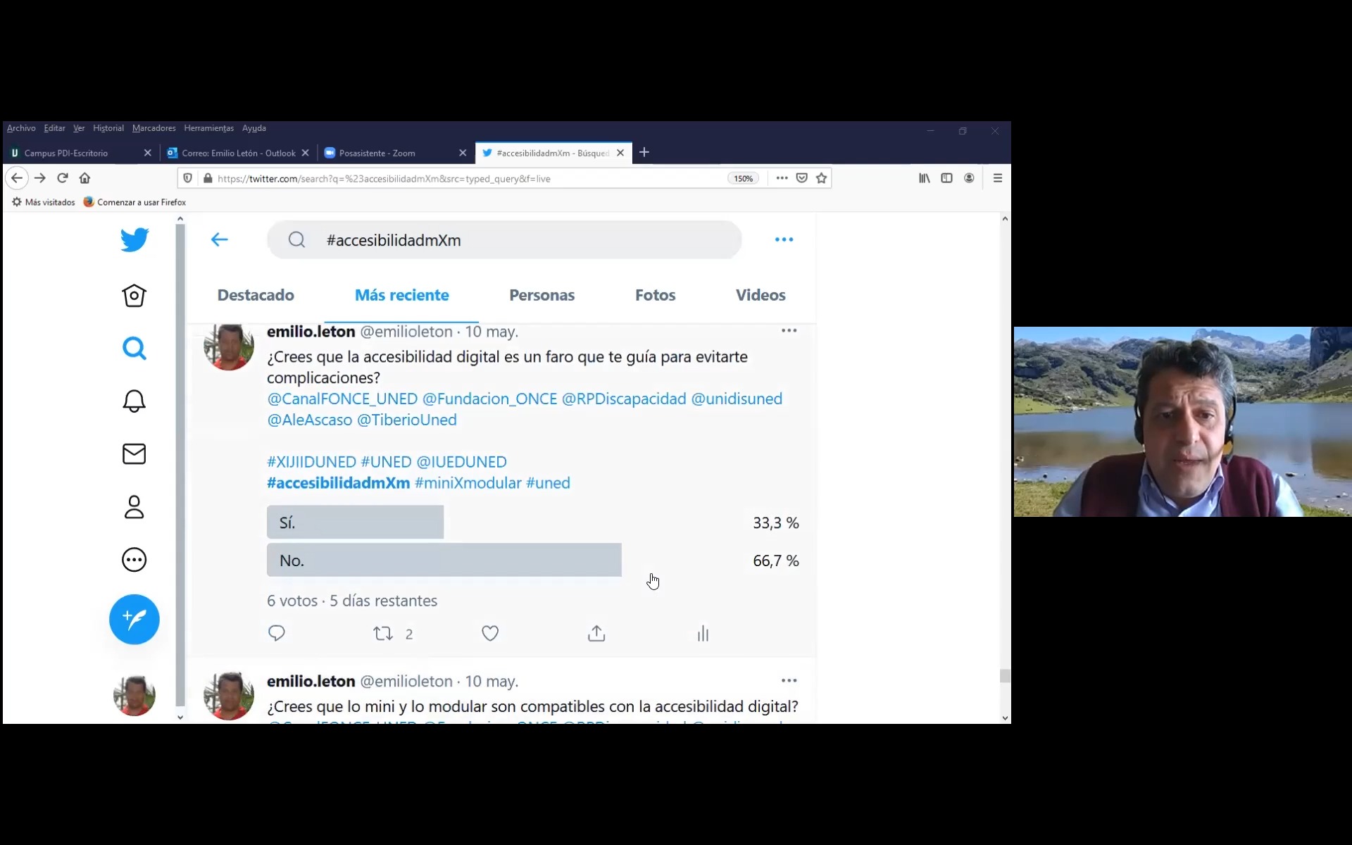Like the faro poll tweet

pos(490,633)
